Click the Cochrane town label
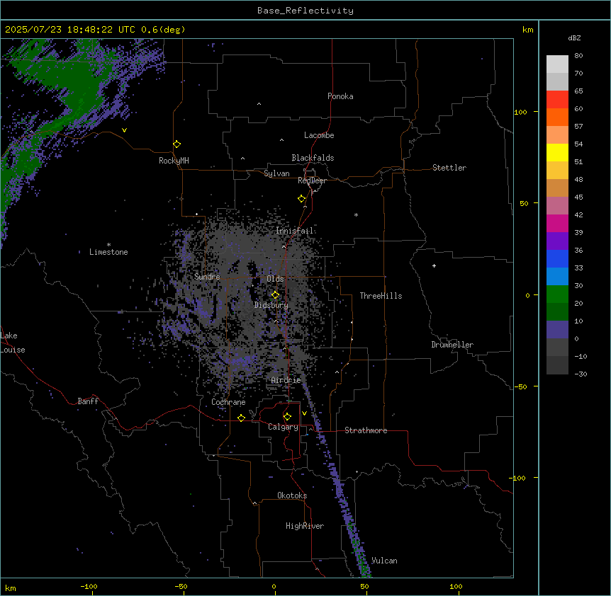The height and width of the screenshot is (596, 611). click(x=228, y=402)
